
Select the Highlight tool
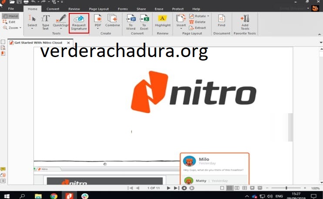tap(163, 21)
